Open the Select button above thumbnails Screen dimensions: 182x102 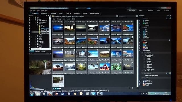[74, 19]
